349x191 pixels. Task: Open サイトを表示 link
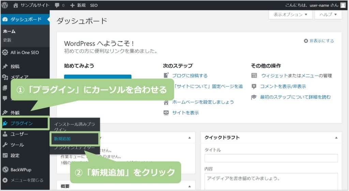185,113
